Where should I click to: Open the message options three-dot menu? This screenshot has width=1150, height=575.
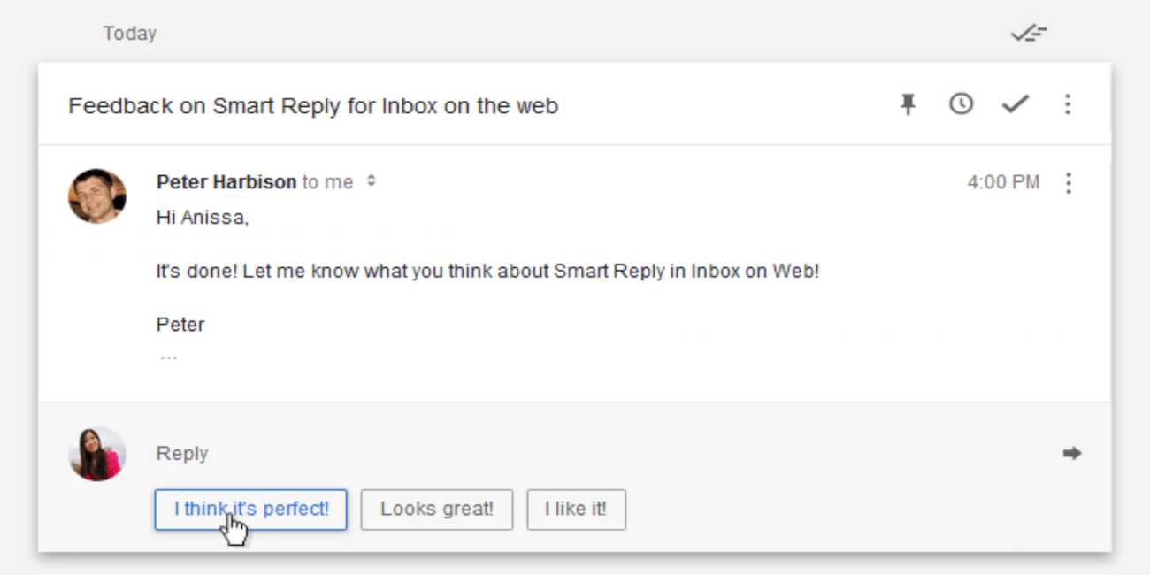pyautogui.click(x=1069, y=182)
